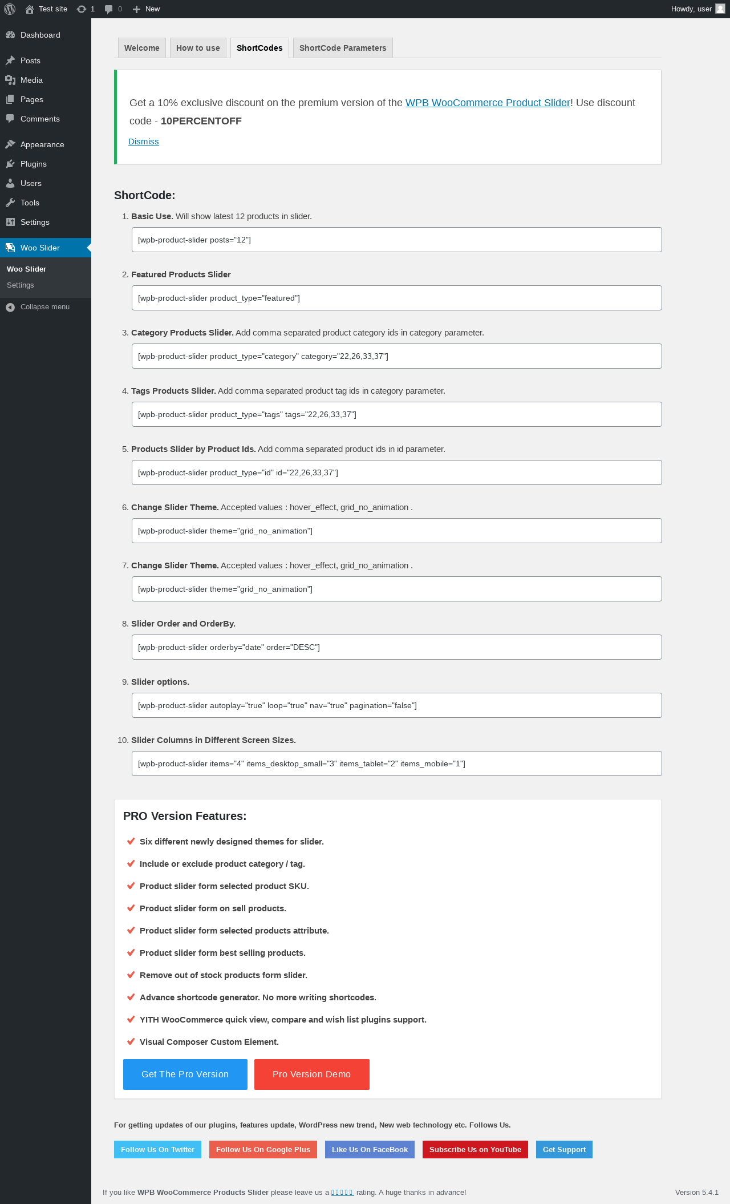This screenshot has width=730, height=1204.
Task: Click the Plugins plug icon
Action: tap(10, 164)
